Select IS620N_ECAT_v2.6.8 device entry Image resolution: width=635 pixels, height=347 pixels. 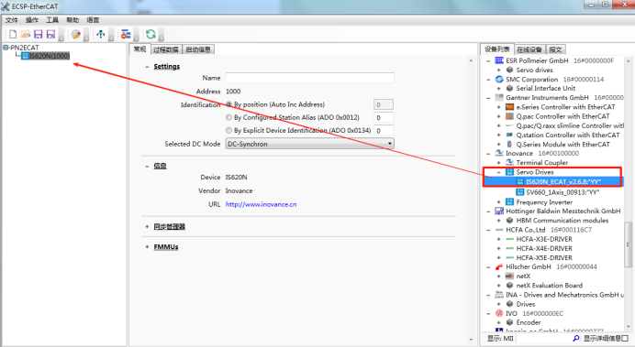(563, 182)
